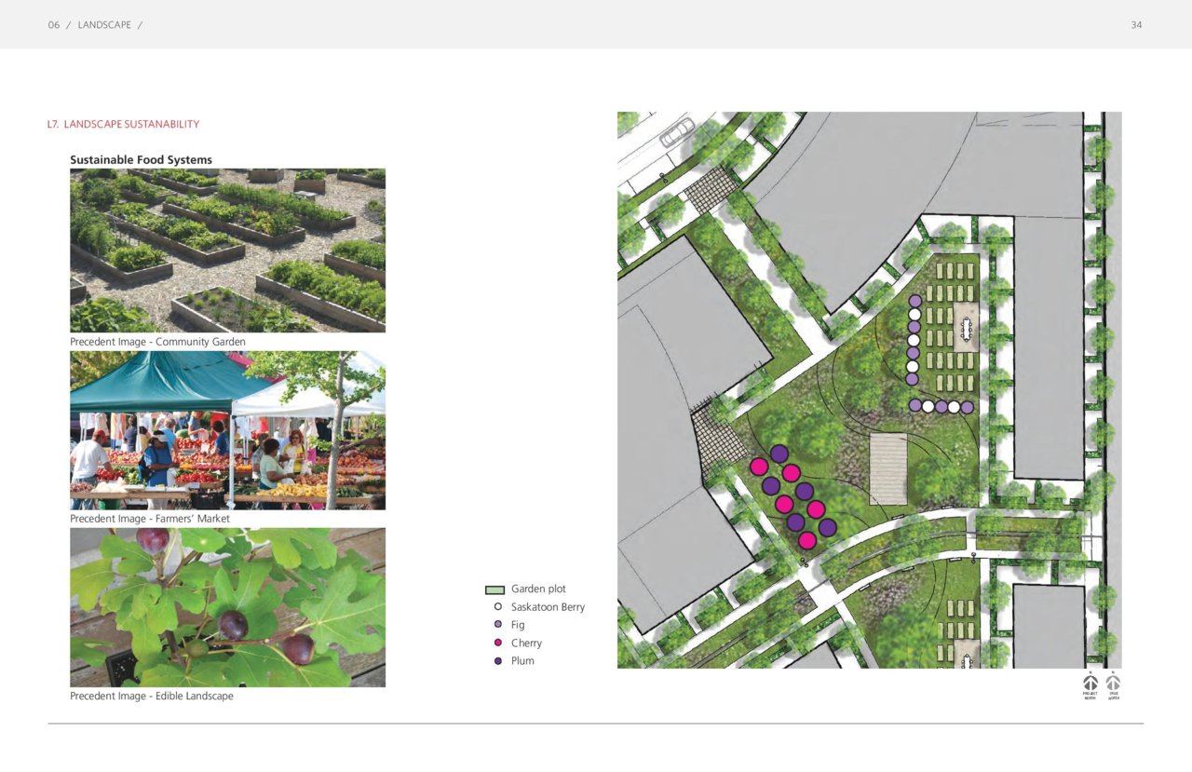The width and height of the screenshot is (1192, 772).
Task: Click the 'Garden plot' legend label
Action: click(x=538, y=589)
